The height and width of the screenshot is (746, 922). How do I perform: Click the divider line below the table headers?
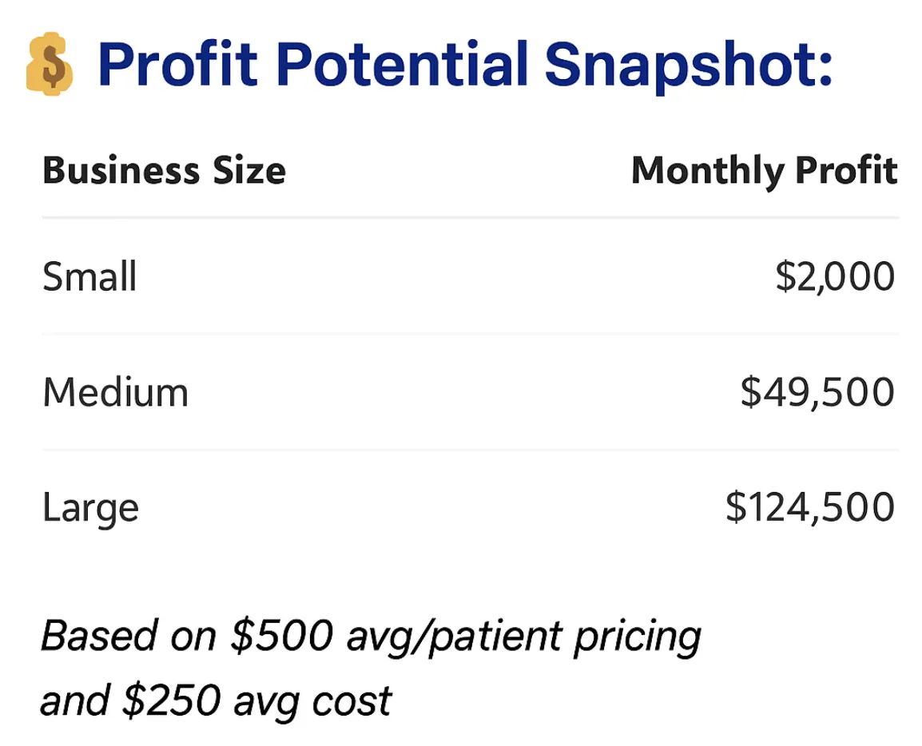pyautogui.click(x=471, y=217)
